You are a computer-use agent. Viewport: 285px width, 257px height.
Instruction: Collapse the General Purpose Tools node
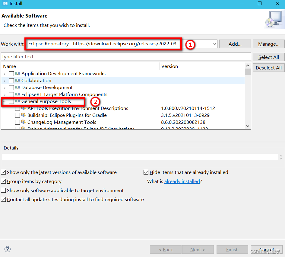point(5,101)
